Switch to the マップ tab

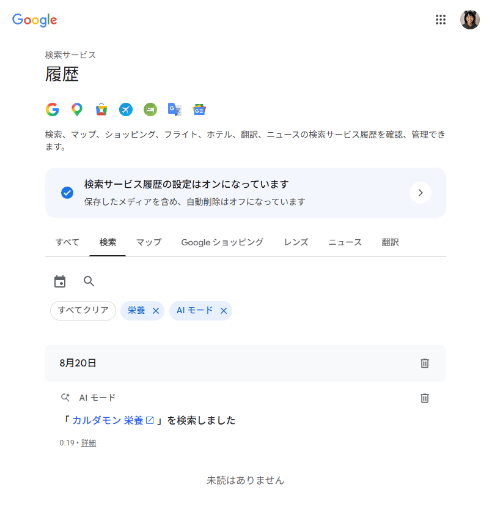point(149,242)
